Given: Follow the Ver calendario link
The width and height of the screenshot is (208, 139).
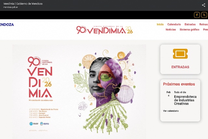Looking at the screenshot, I should (171, 111).
